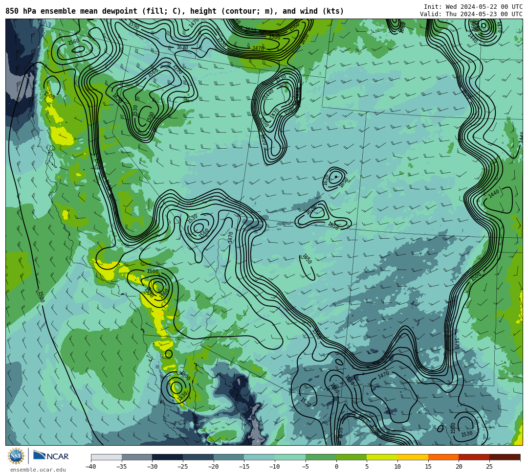528x476 pixels.
Task: Click the 0 colorbar tick label
Action: coord(336,467)
